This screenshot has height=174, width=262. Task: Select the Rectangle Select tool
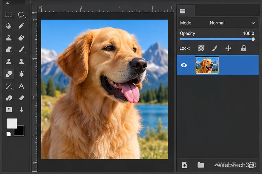point(9,14)
